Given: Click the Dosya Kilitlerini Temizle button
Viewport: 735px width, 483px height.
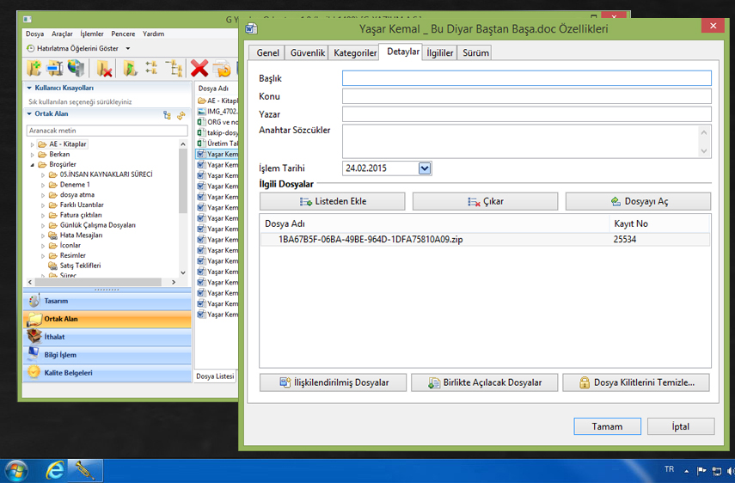Looking at the screenshot, I should tap(636, 382).
